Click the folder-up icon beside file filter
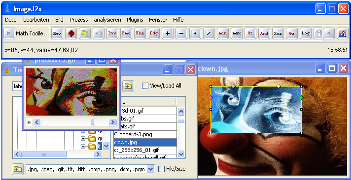351x180 pixels. coord(18,169)
